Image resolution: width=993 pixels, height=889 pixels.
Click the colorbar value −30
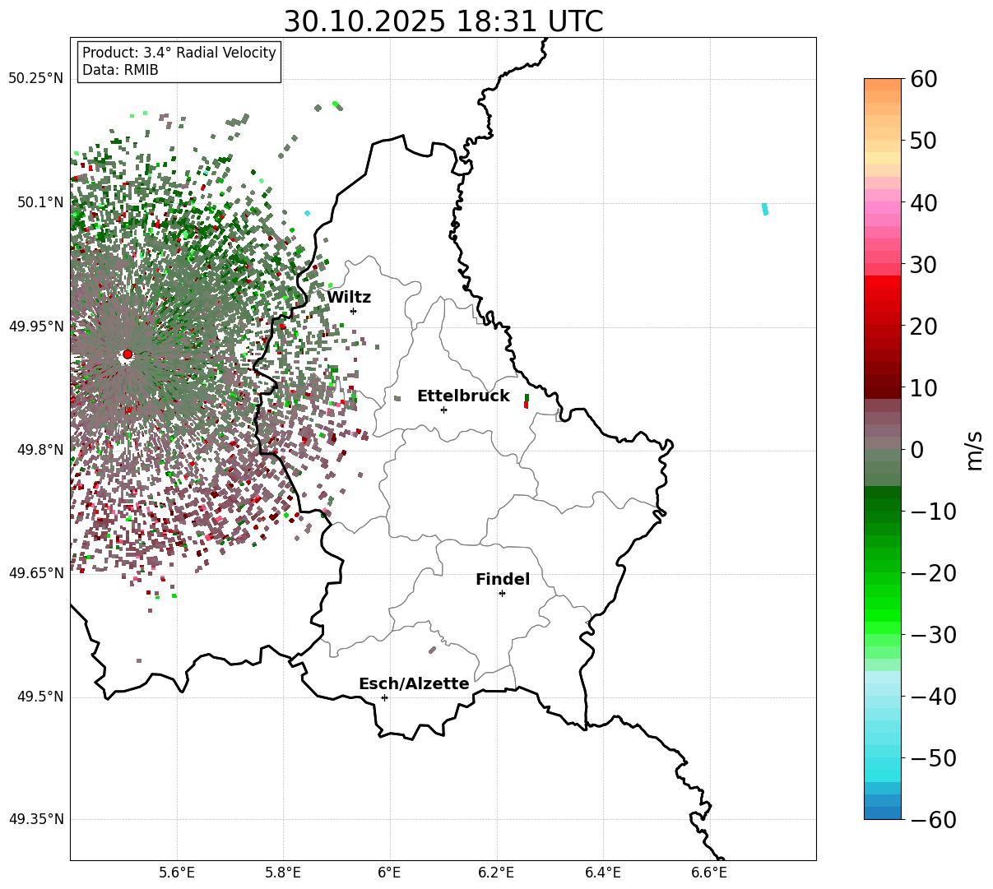pos(933,635)
